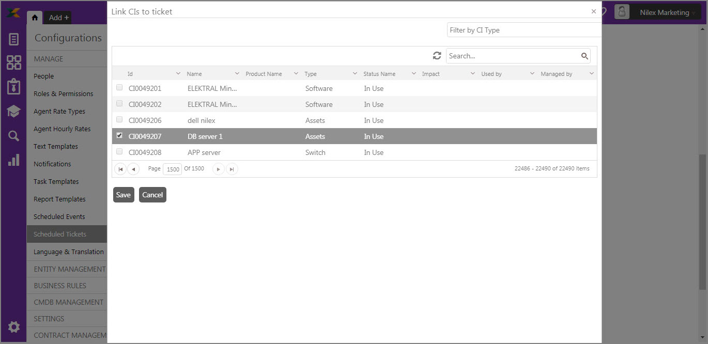Viewport: 708px width, 344px height.
Task: Check the CI0049202 row checkbox
Action: [119, 103]
